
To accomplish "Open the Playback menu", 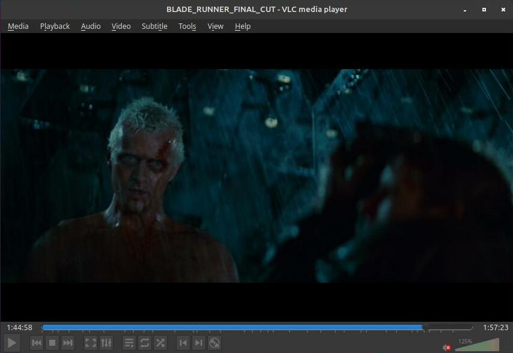I will [x=55, y=26].
